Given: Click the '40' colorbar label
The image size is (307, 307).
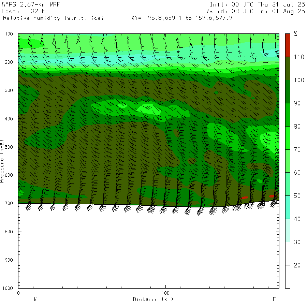Looking at the screenshot, I should (x=297, y=219).
